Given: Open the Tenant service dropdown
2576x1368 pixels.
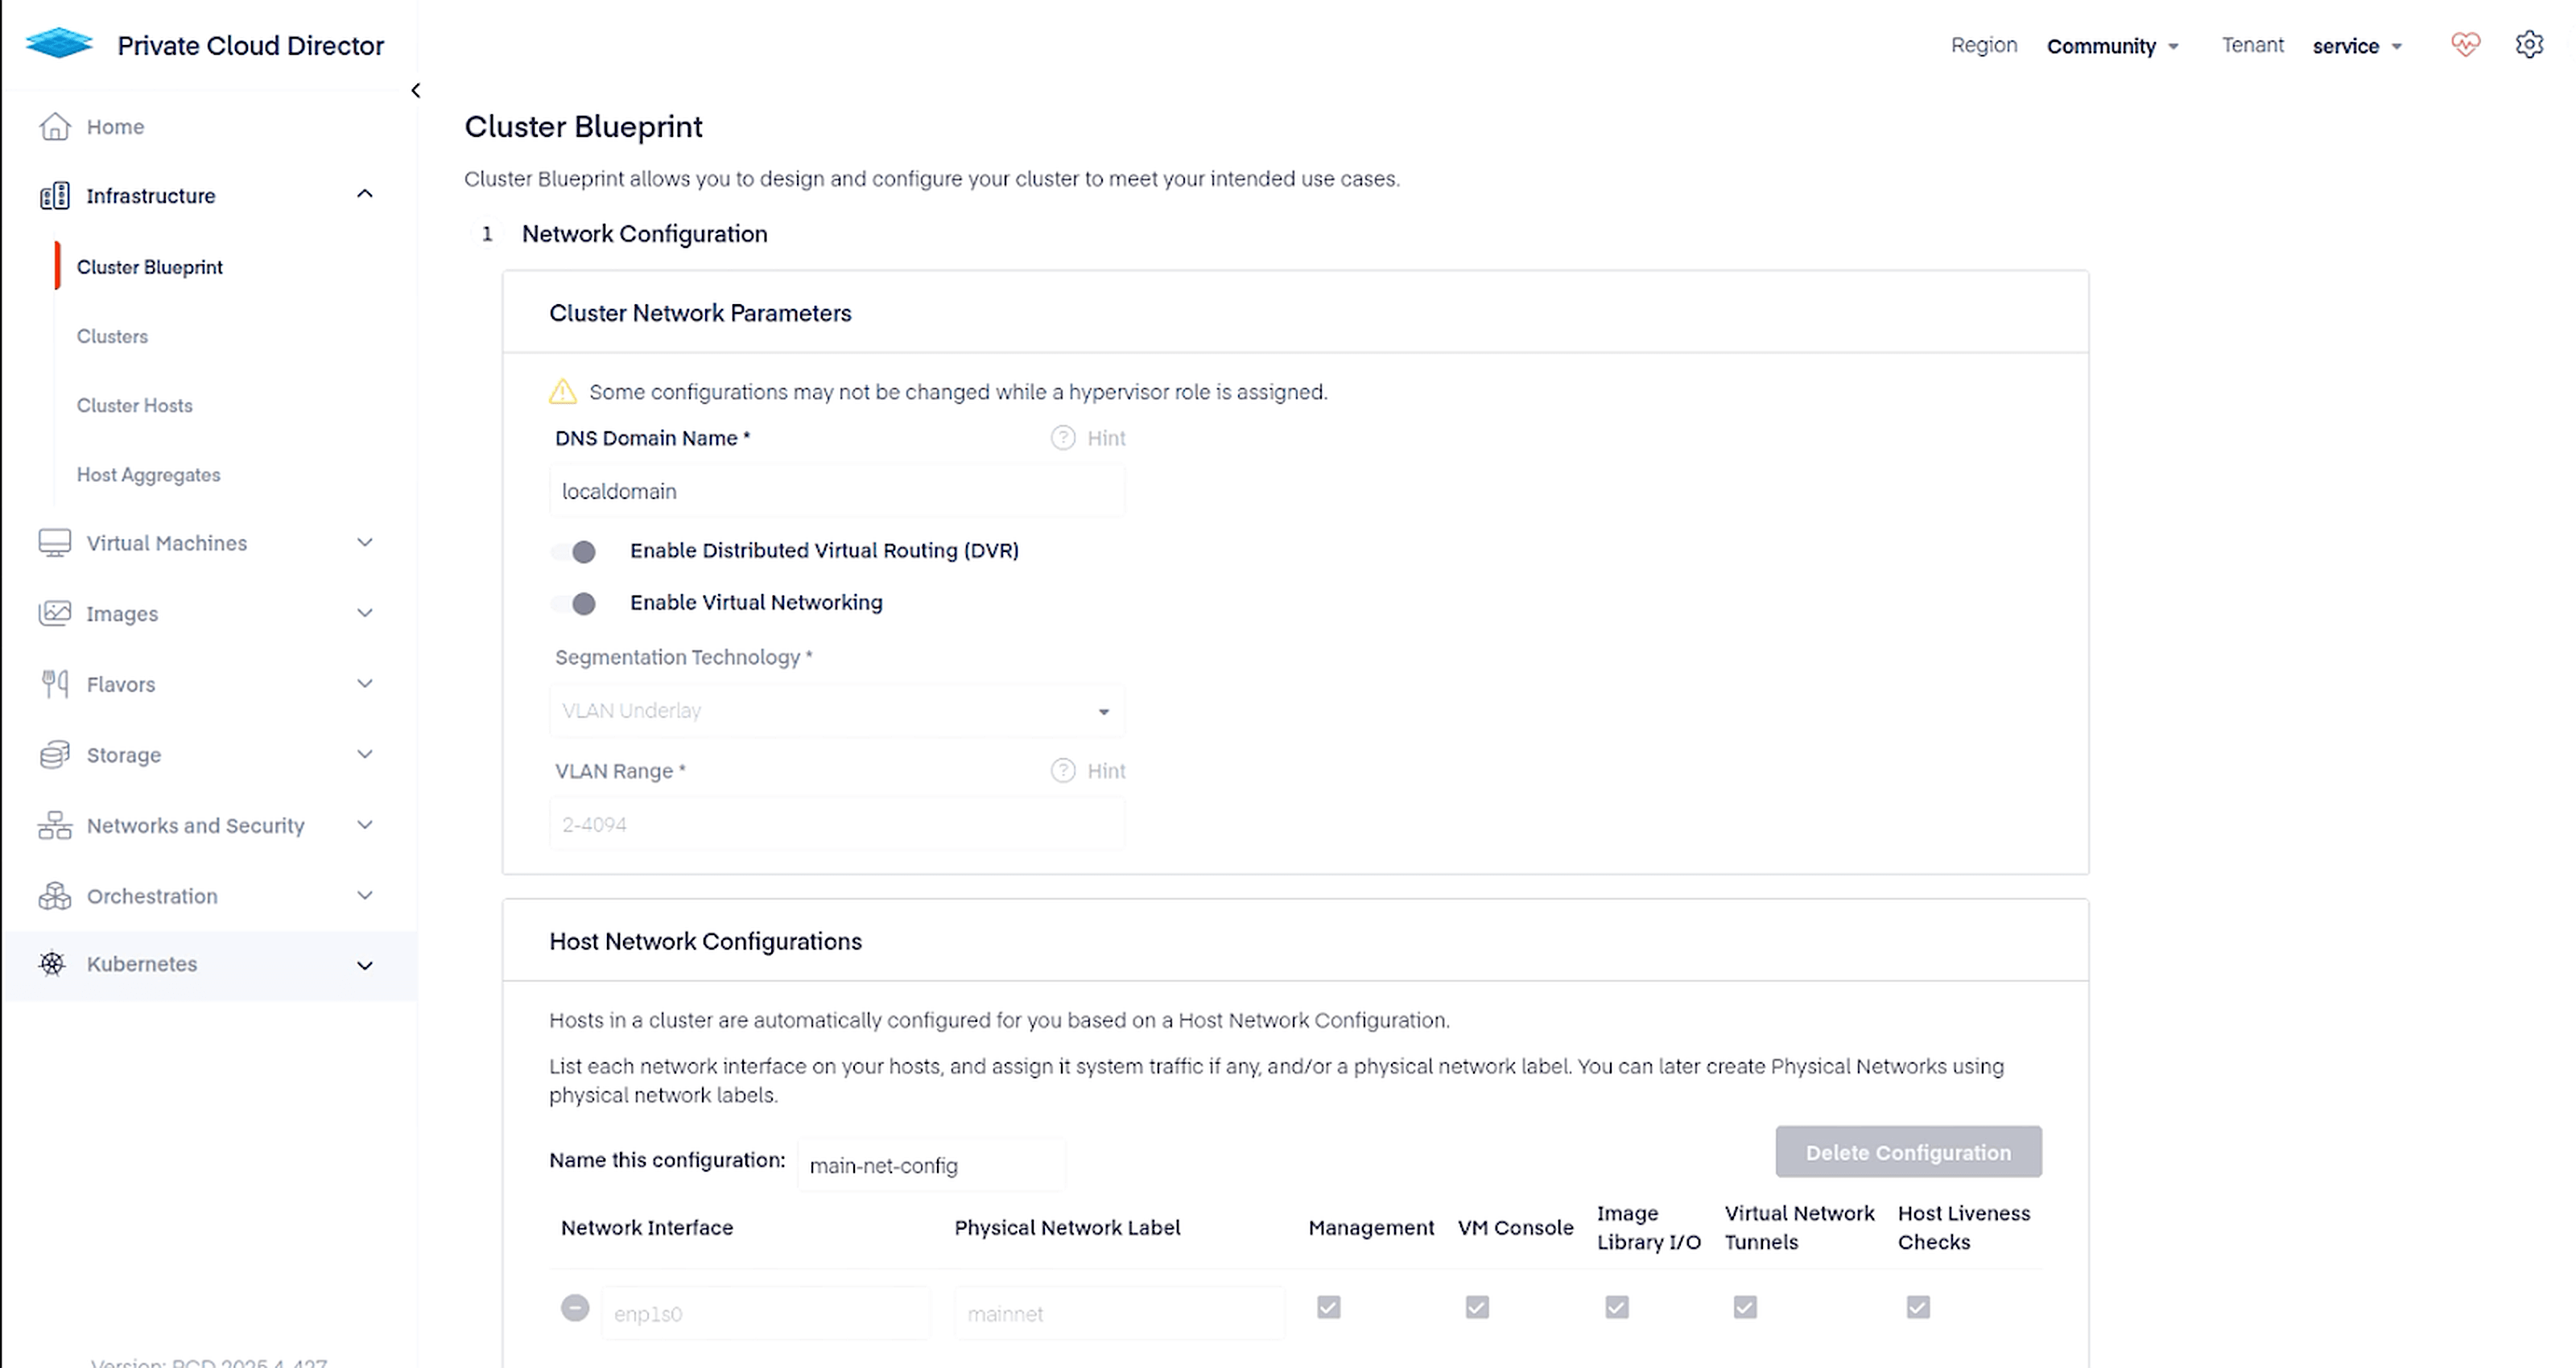Looking at the screenshot, I should (2356, 46).
